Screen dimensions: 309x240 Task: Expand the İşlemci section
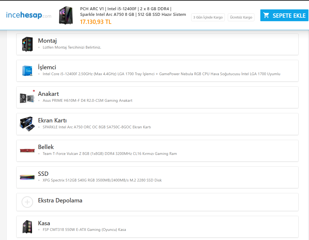point(47,67)
